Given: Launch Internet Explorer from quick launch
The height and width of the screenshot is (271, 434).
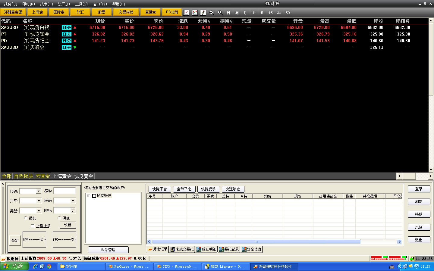Looking at the screenshot, I should 35,266.
